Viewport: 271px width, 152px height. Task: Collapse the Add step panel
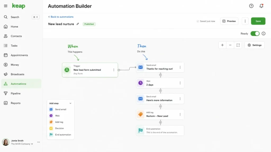coord(70,103)
